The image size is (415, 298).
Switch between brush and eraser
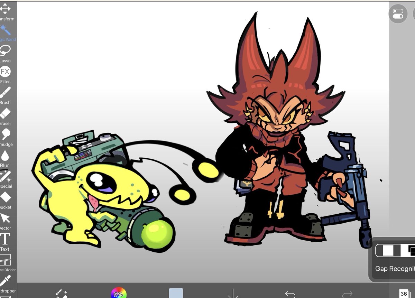point(61,294)
